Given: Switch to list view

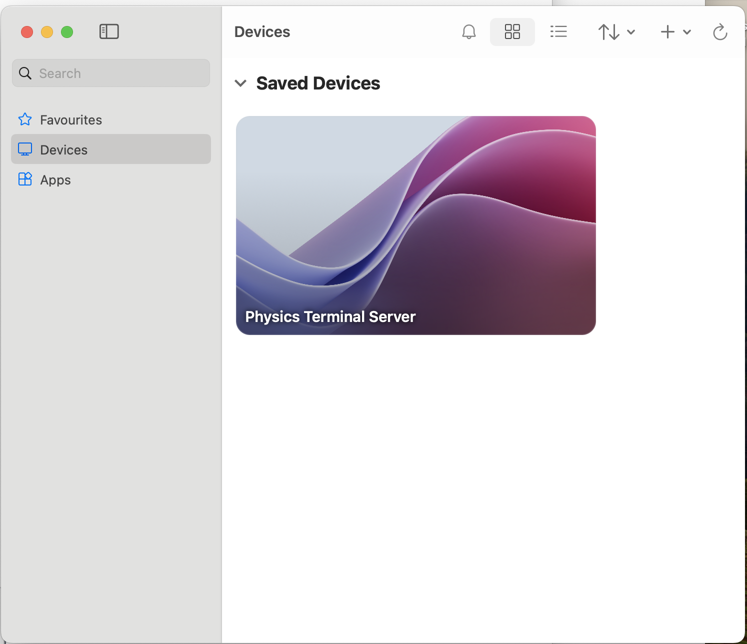Looking at the screenshot, I should pyautogui.click(x=558, y=32).
